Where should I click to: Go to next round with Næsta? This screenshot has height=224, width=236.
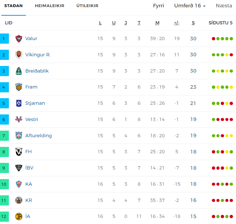[224, 6]
